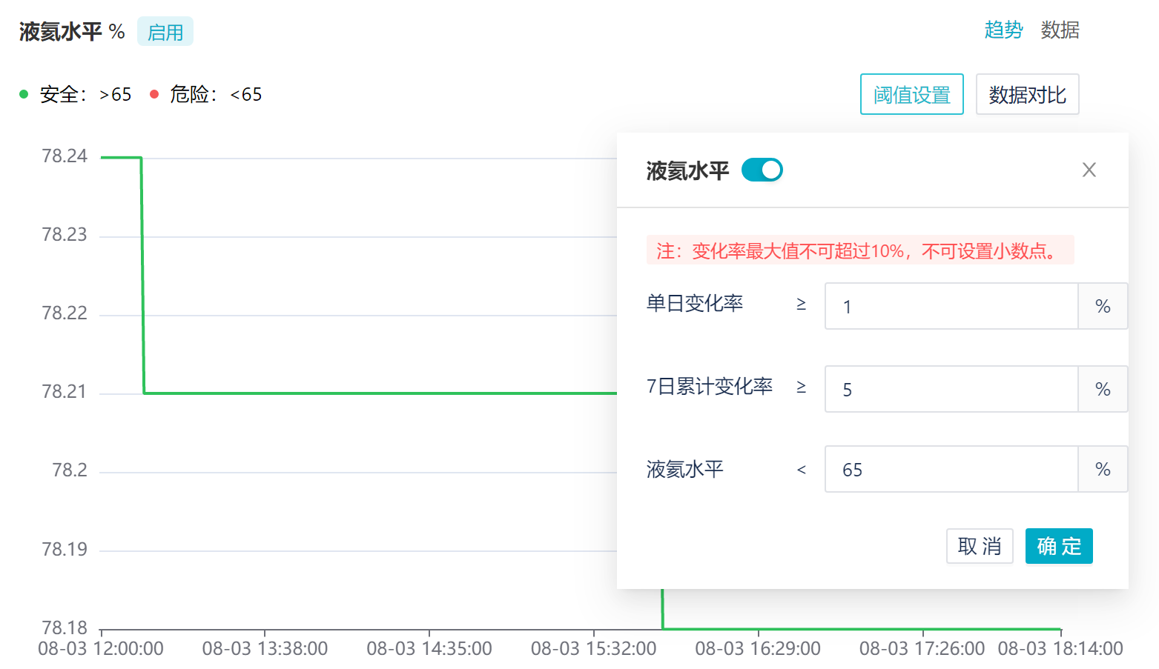Cancel with the 取消 button

tap(979, 546)
